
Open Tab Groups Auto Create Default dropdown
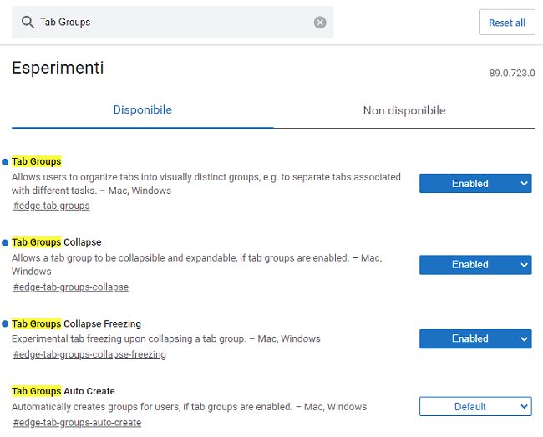475,406
